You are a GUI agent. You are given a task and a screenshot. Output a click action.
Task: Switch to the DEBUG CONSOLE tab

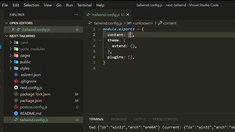tap(166, 119)
